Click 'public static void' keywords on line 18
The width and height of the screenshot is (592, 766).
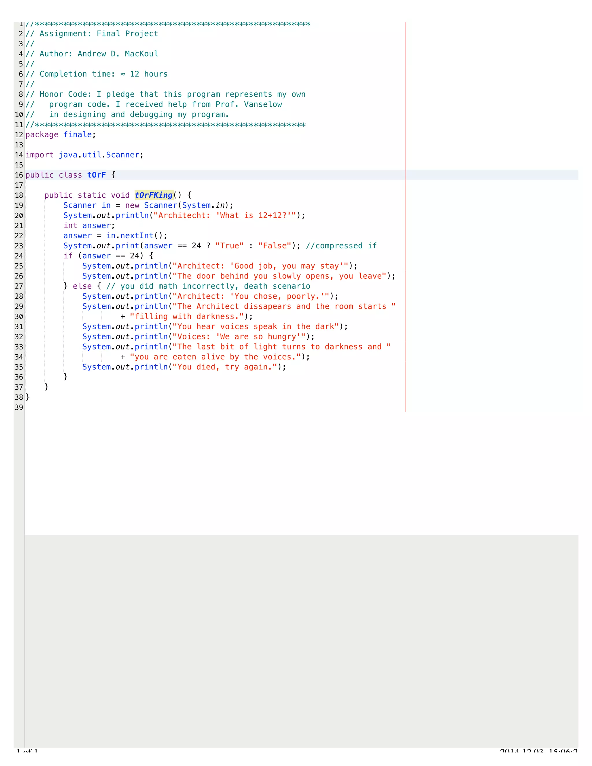[x=87, y=195]
